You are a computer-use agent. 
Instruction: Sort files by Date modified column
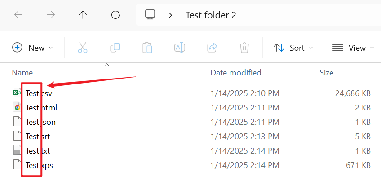point(236,72)
